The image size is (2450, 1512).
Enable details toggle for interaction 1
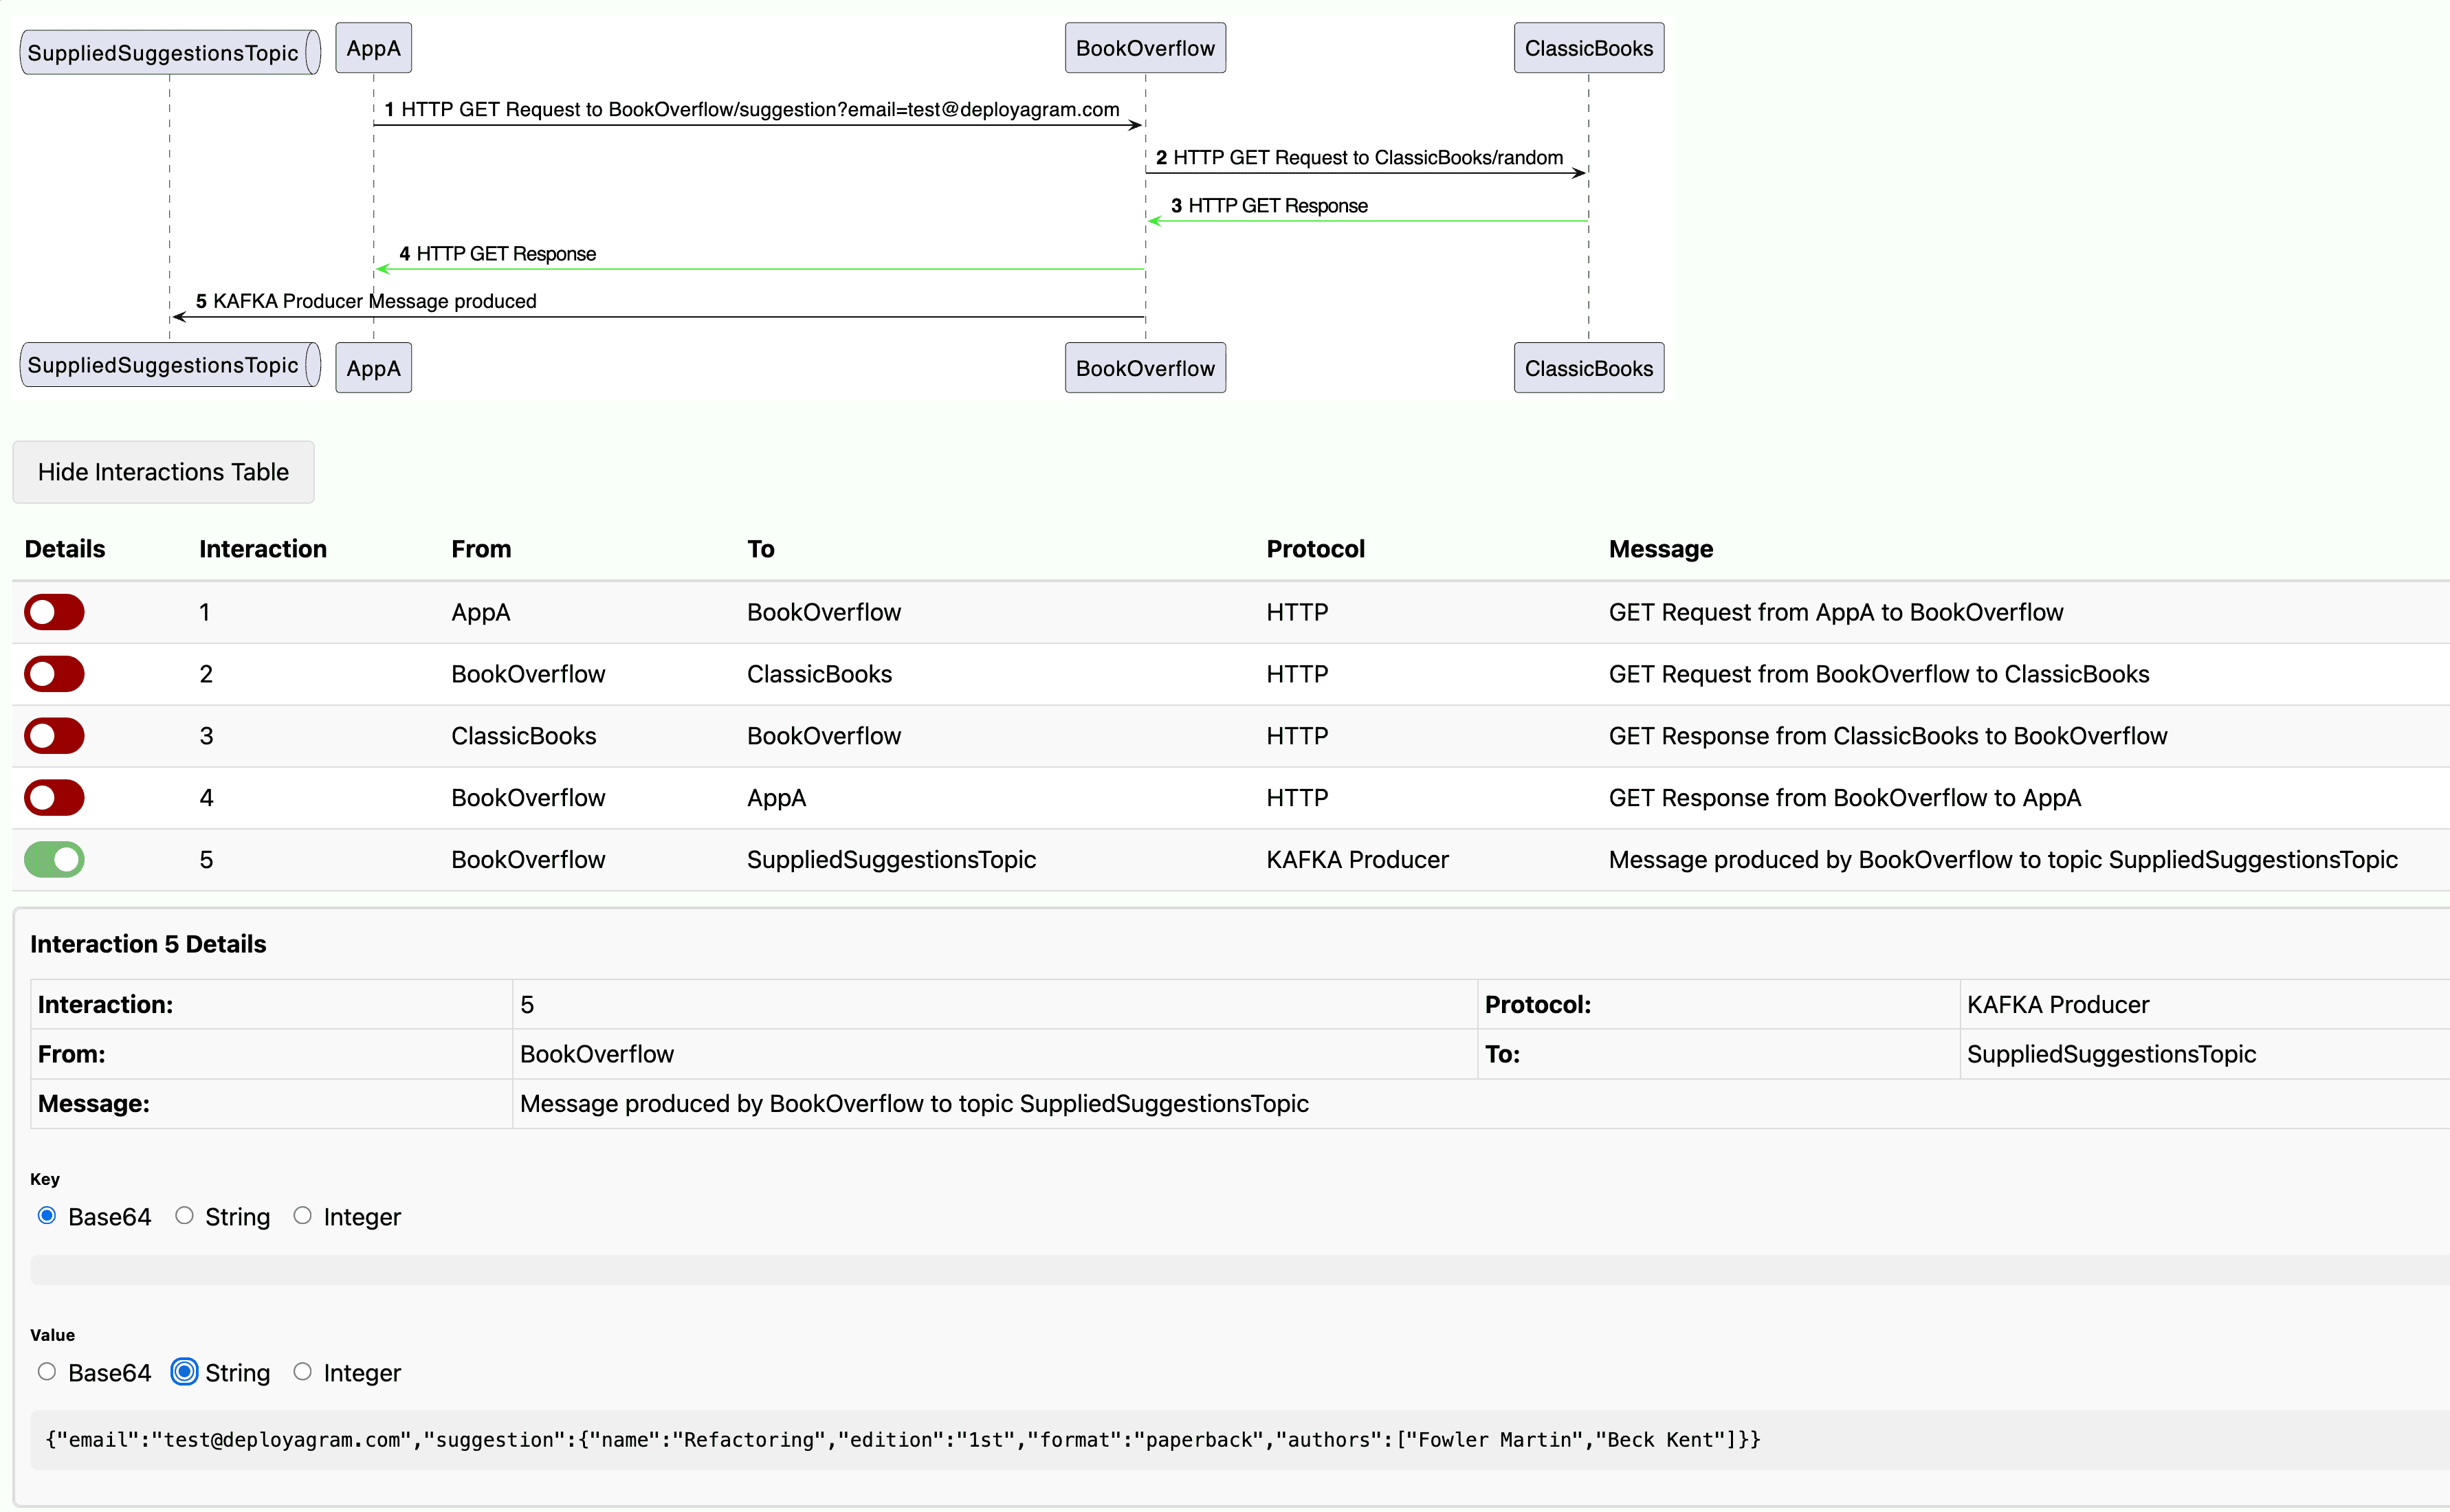tap(54, 611)
